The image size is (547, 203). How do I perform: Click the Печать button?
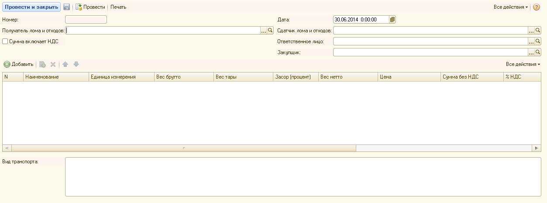[118, 7]
